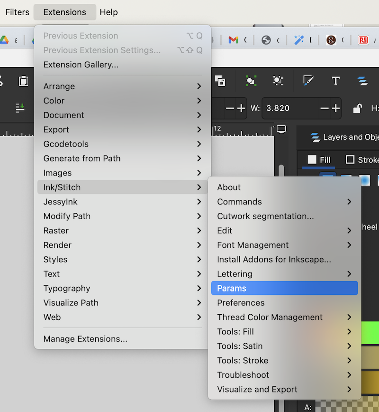
Task: Select the radial gradient fill type icon
Action: coord(365,180)
